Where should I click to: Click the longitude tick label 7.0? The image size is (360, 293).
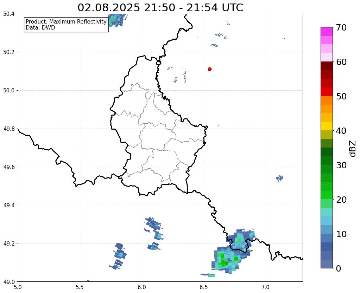tap(266, 287)
